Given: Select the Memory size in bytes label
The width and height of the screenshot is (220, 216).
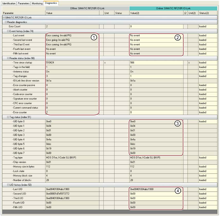Looking at the screenshot, I should [24, 167].
